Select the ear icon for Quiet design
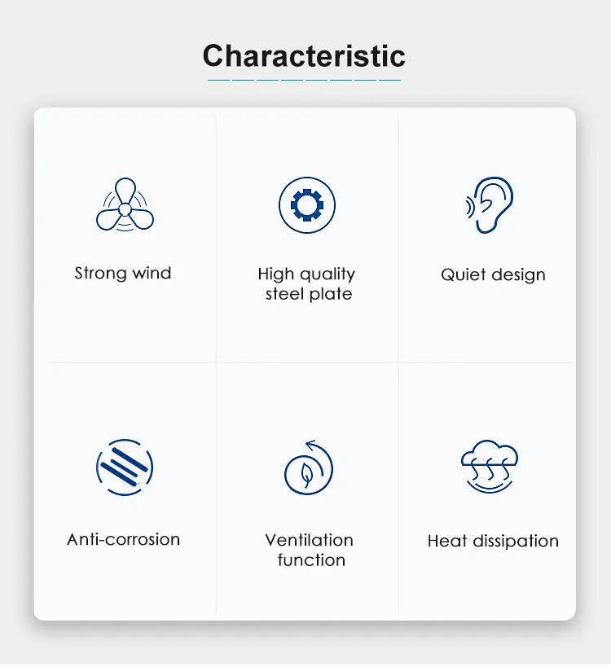 491,206
